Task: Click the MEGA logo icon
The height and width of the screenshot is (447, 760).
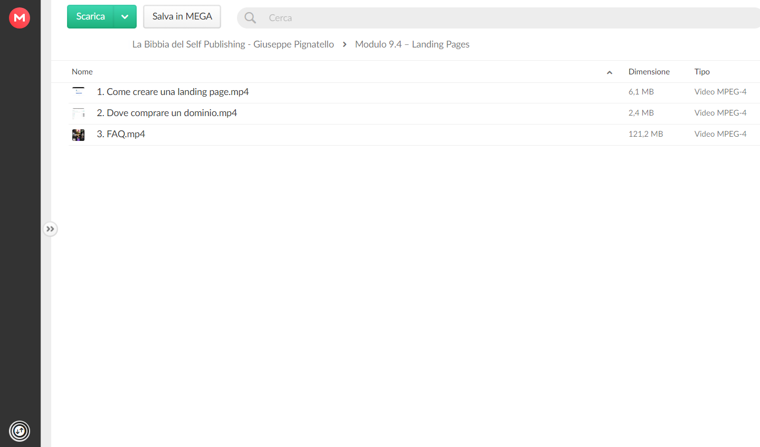Action: click(20, 18)
